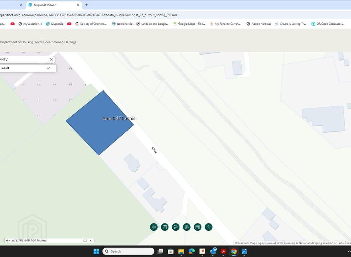Open the print widget in map toolbar

pos(176,227)
